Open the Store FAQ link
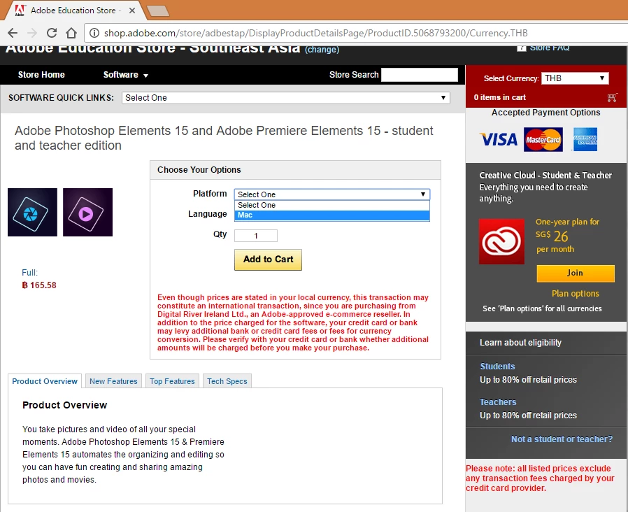Screen dimensions: 628x512 coord(550,48)
